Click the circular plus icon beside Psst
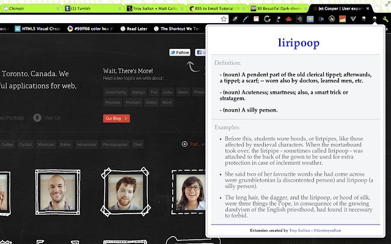This screenshot has height=244, width=391. tap(185, 145)
